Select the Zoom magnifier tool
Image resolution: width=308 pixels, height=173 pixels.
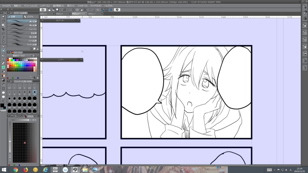pos(3,17)
